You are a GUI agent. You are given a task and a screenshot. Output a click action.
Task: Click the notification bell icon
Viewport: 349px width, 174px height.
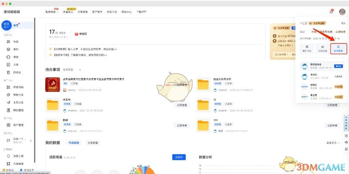(331, 12)
